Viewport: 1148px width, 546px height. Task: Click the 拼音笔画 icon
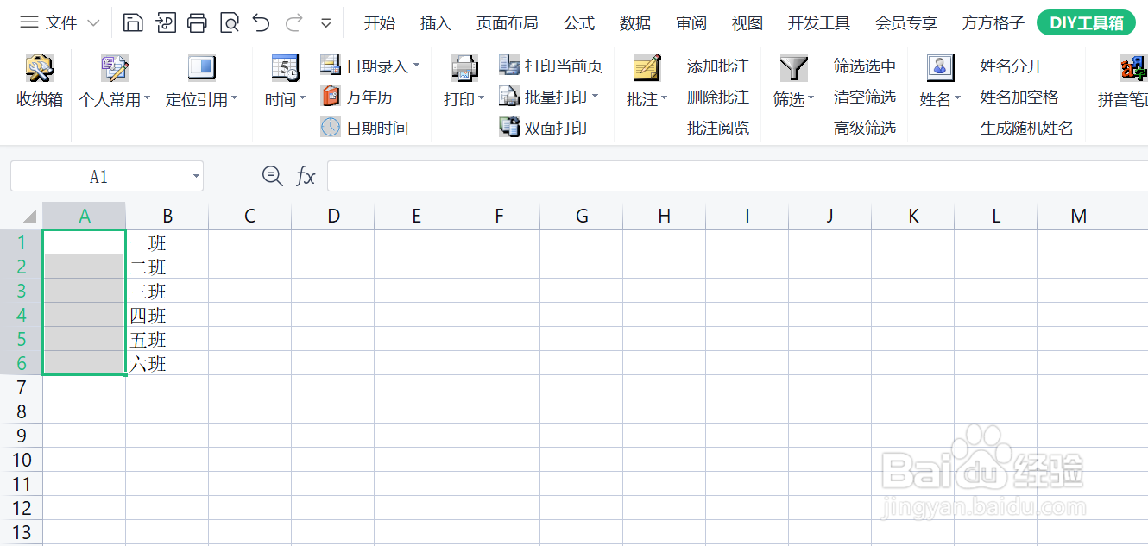[1133, 68]
